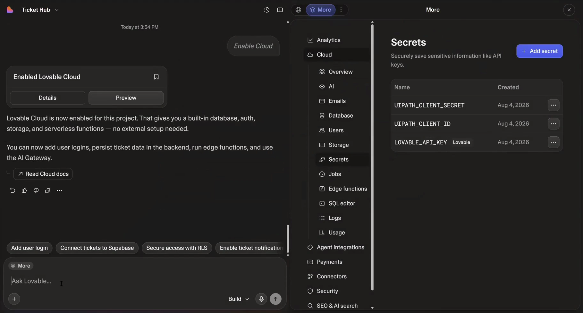Select the UIPATH_CLIENT_SECRET secret name
Viewport: 583px width, 313px height.
click(x=429, y=105)
